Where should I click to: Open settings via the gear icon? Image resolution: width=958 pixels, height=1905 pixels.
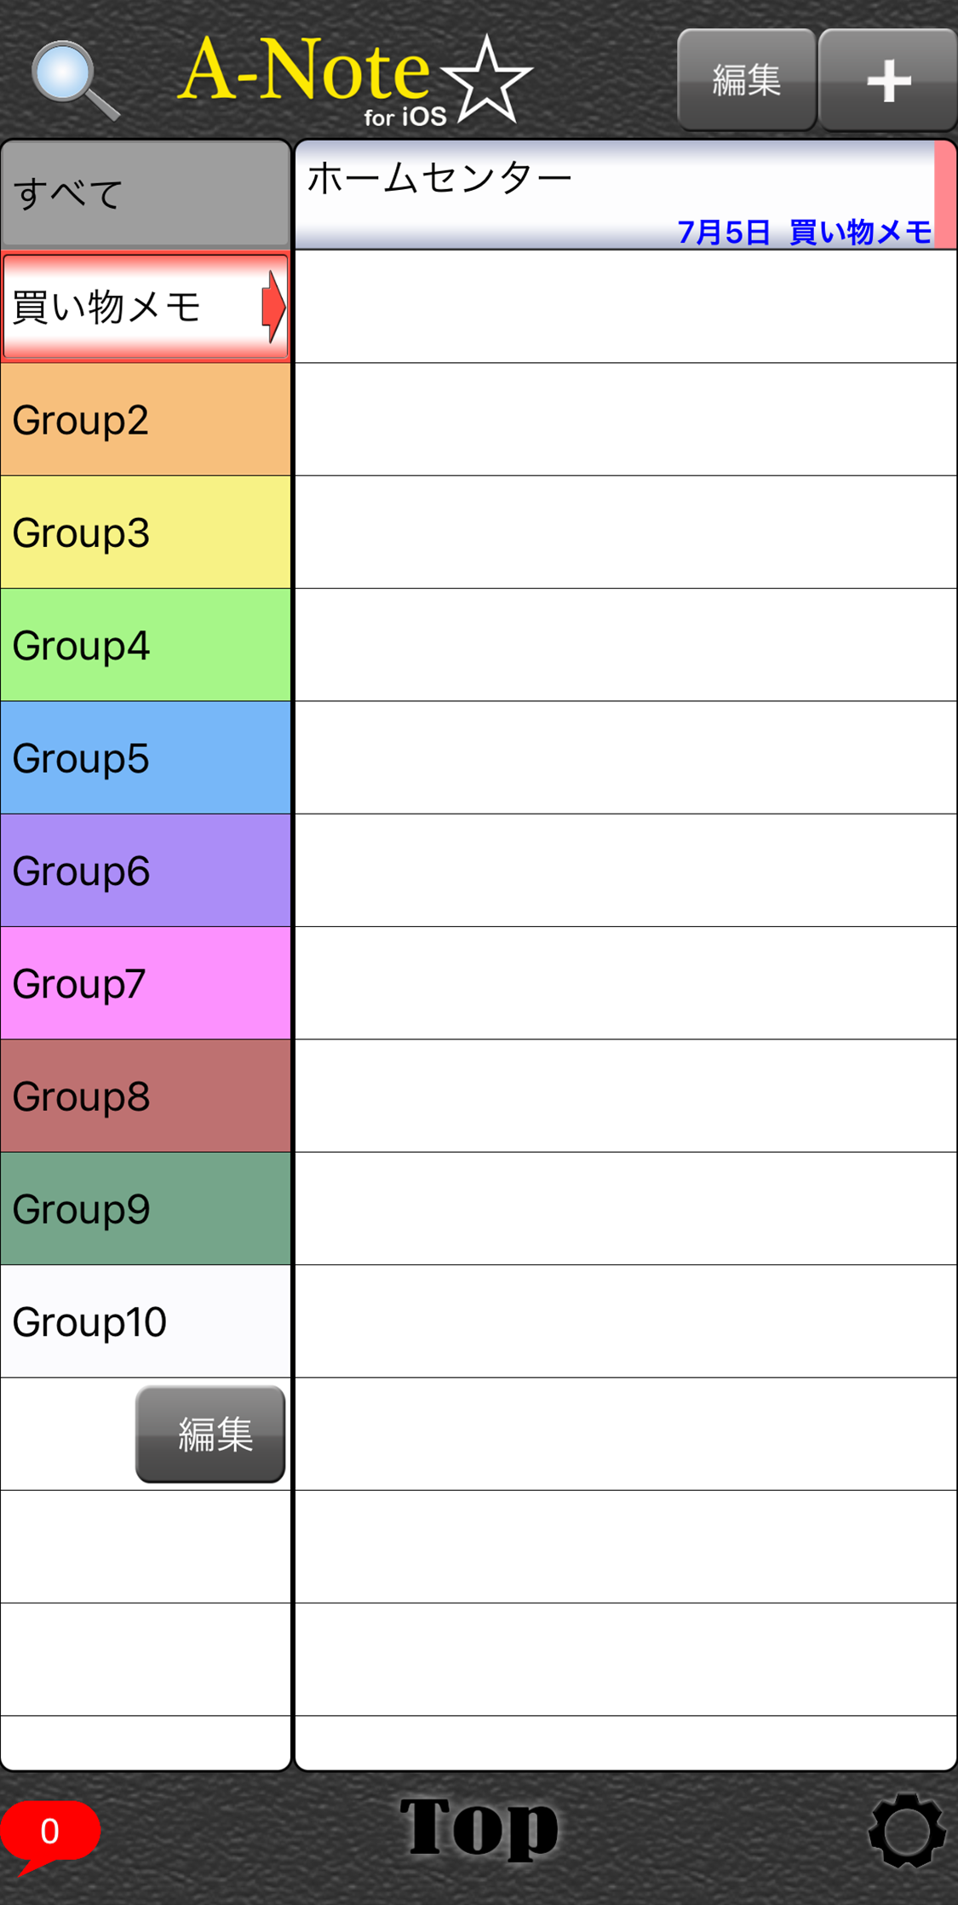tap(906, 1830)
